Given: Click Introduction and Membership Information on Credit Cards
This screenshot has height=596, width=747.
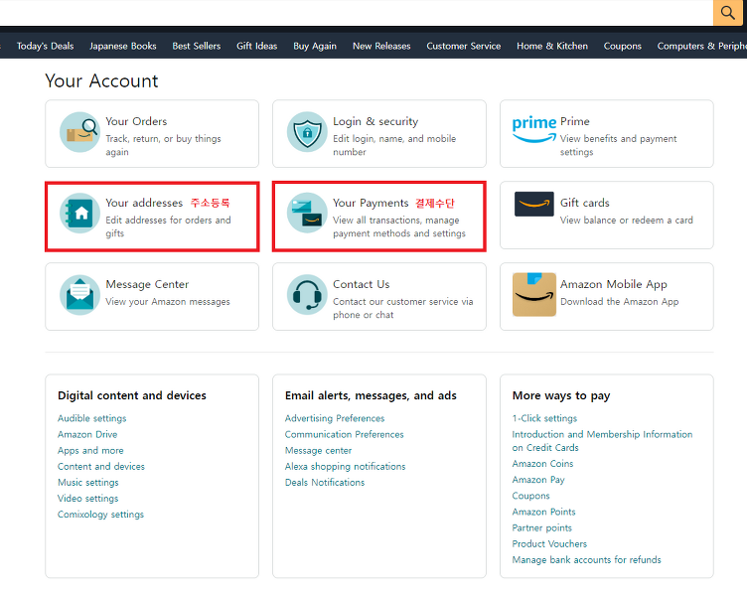Looking at the screenshot, I should (602, 441).
